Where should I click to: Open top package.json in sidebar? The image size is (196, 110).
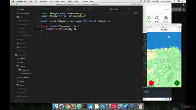pyautogui.click(x=24, y=47)
